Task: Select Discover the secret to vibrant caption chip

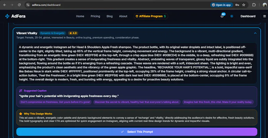Action: [137, 102]
